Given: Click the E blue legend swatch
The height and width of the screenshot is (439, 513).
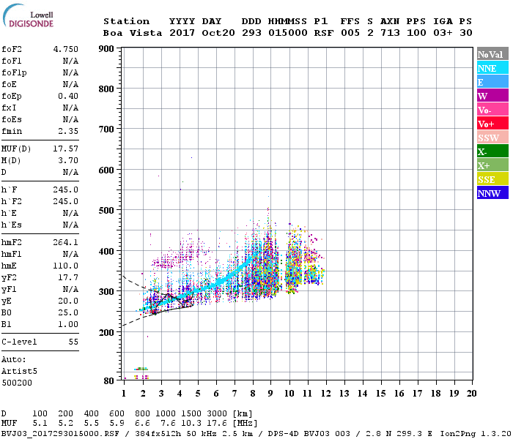Looking at the screenshot, I should (x=492, y=81).
